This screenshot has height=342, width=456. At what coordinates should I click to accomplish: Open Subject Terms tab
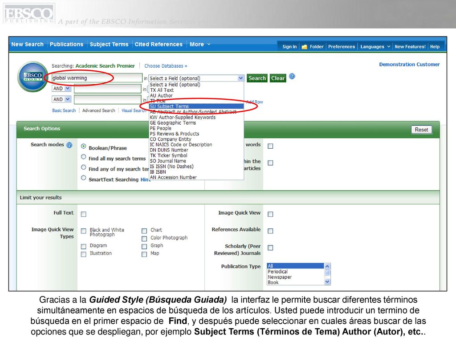[x=109, y=45]
